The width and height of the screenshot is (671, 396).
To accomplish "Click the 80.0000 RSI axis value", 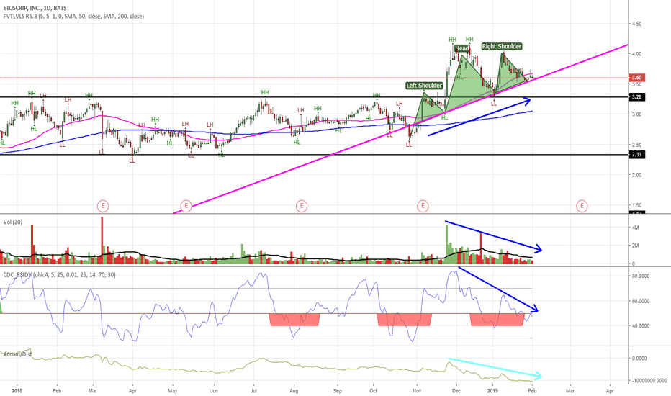I will [641, 276].
